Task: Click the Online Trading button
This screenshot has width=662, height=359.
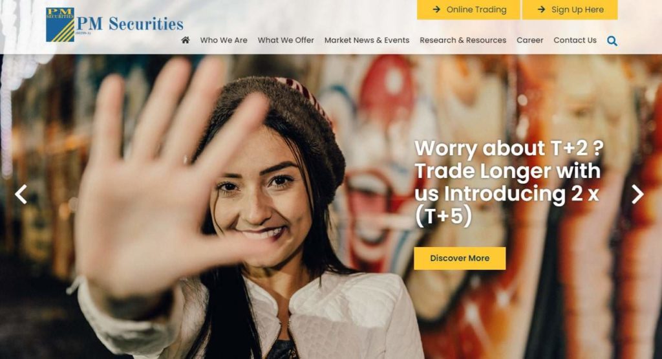Action: 469,9
